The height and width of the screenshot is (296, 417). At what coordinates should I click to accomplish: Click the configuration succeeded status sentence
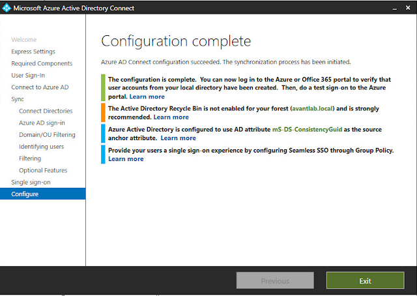226,62
